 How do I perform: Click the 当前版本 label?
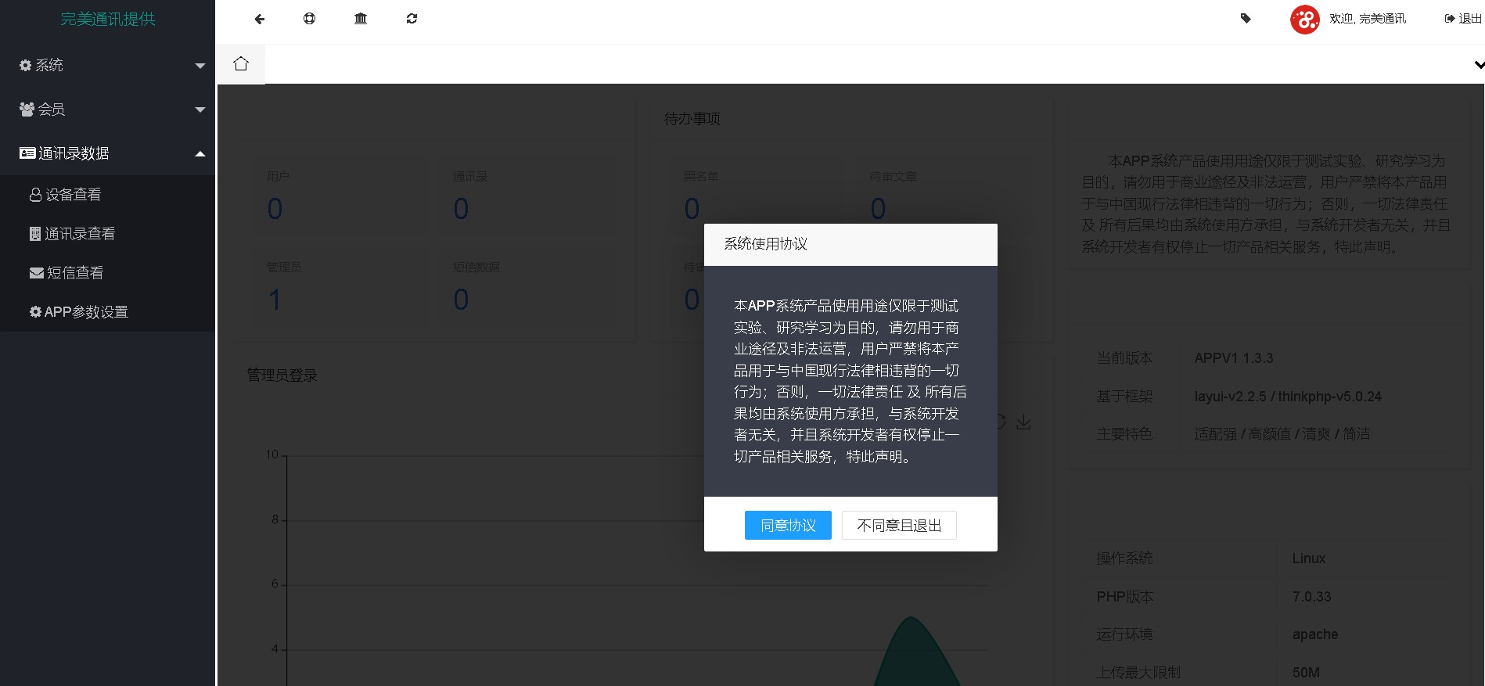[1124, 358]
